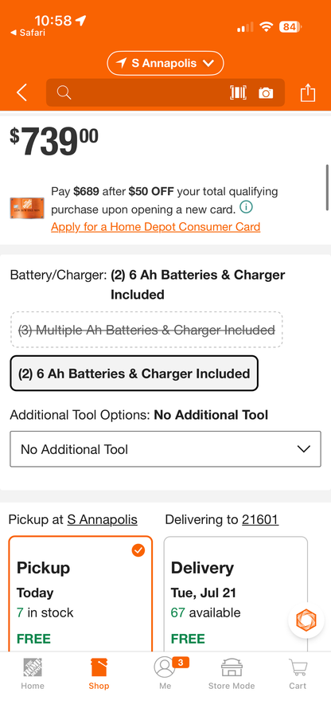Viewport: 331px width, 720px height.
Task: Open the S Annapolis store selector
Action: [165, 64]
